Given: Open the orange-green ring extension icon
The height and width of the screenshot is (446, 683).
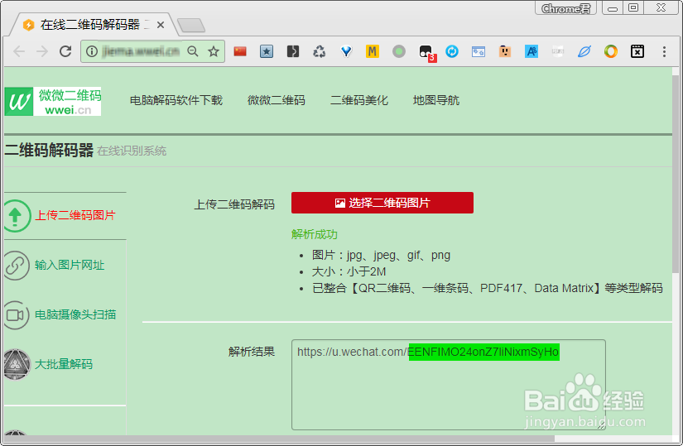Looking at the screenshot, I should [x=611, y=51].
